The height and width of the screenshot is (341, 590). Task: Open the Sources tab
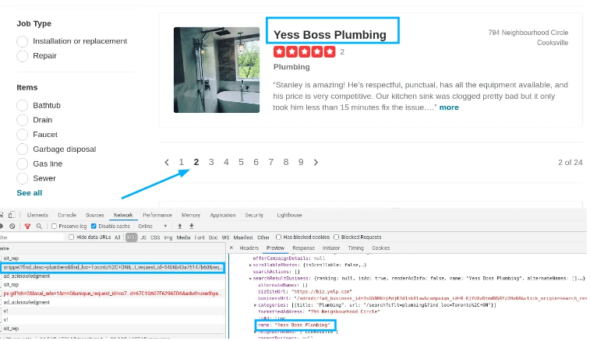95,215
